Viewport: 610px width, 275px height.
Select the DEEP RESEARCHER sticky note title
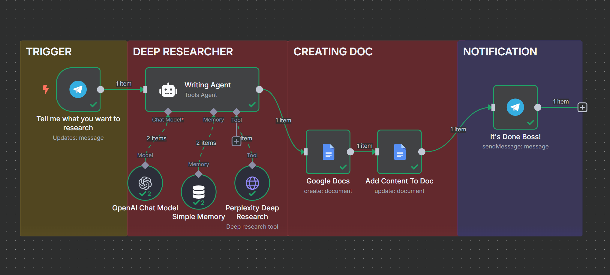click(183, 52)
